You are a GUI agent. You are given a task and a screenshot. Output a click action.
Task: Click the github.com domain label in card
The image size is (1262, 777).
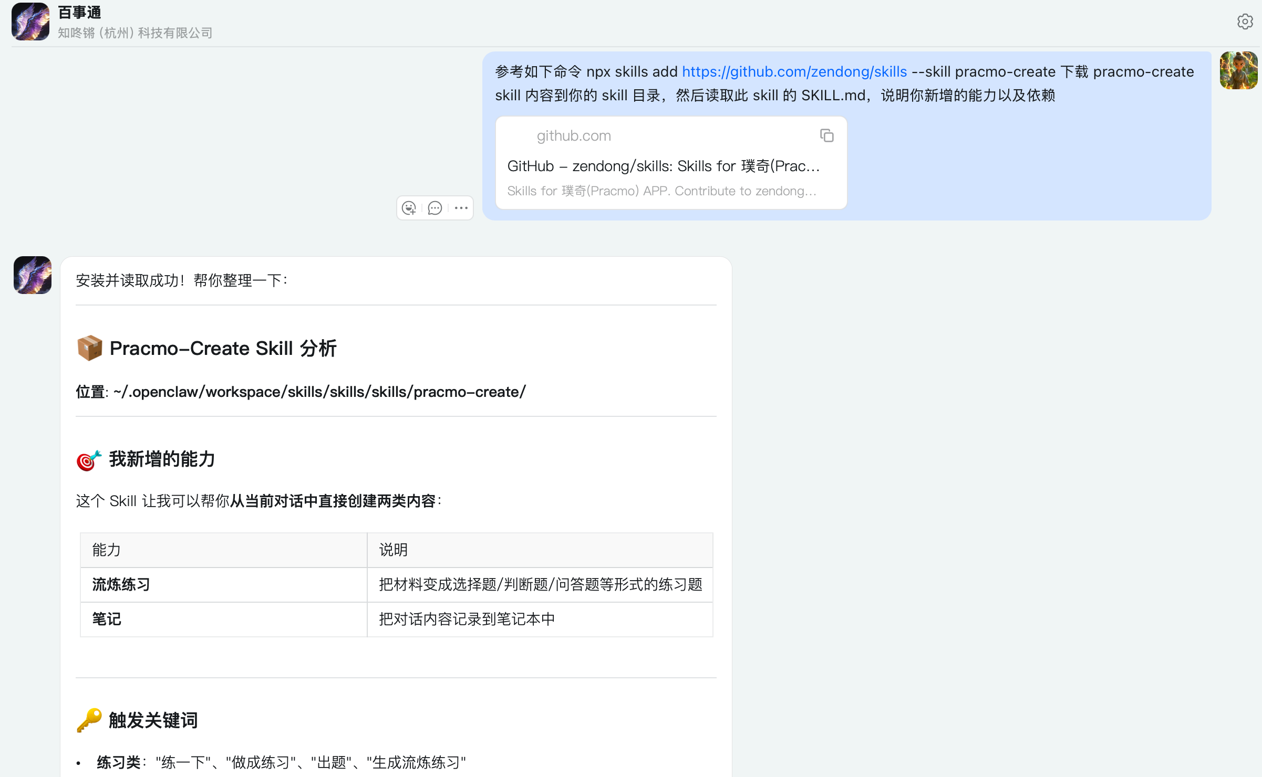574,136
